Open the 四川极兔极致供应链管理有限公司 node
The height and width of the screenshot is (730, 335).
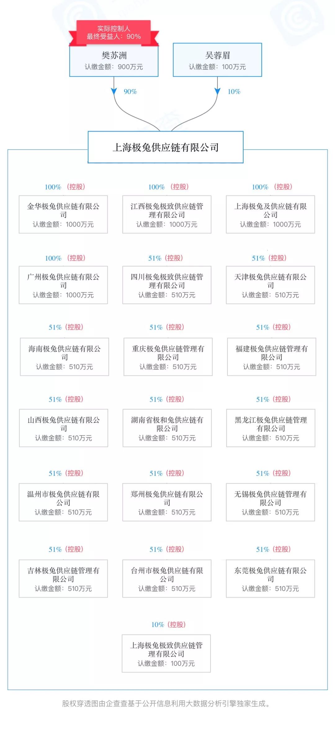point(167,285)
